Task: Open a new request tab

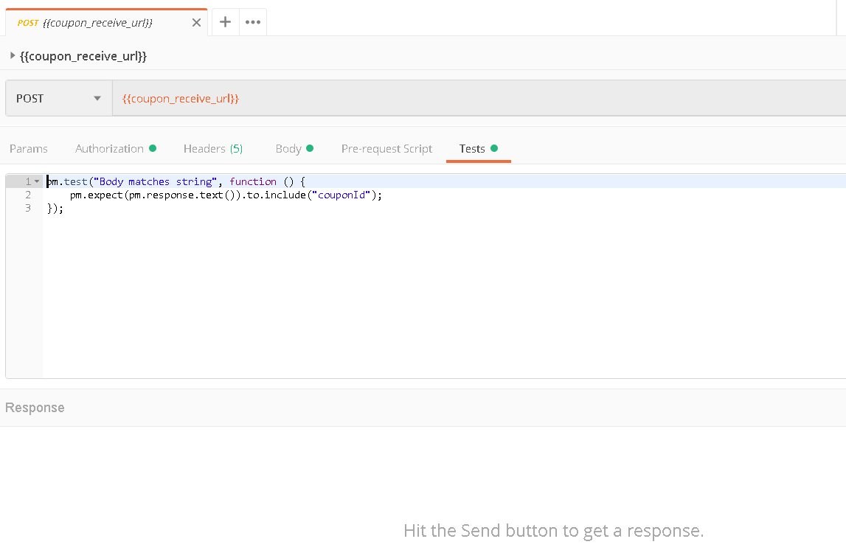Action: pos(225,22)
